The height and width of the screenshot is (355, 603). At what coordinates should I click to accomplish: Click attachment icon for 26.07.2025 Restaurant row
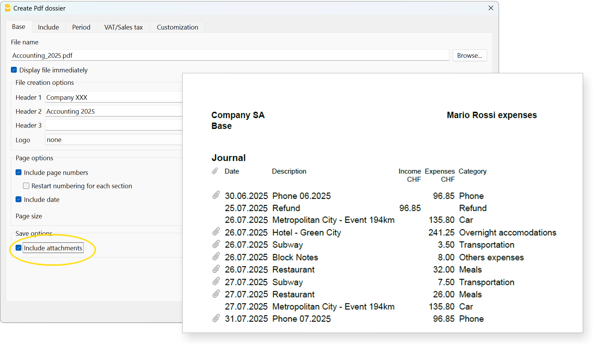click(x=216, y=269)
